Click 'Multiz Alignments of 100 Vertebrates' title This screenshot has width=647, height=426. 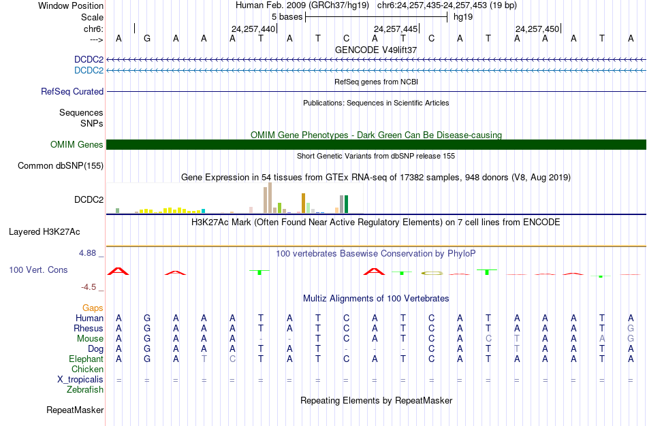click(x=376, y=298)
